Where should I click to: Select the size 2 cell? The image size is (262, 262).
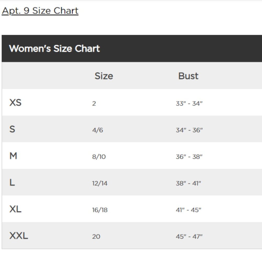click(x=94, y=103)
